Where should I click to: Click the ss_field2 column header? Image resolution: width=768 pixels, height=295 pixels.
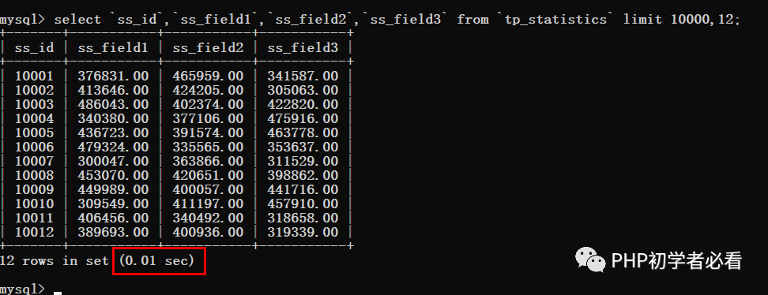tap(208, 47)
